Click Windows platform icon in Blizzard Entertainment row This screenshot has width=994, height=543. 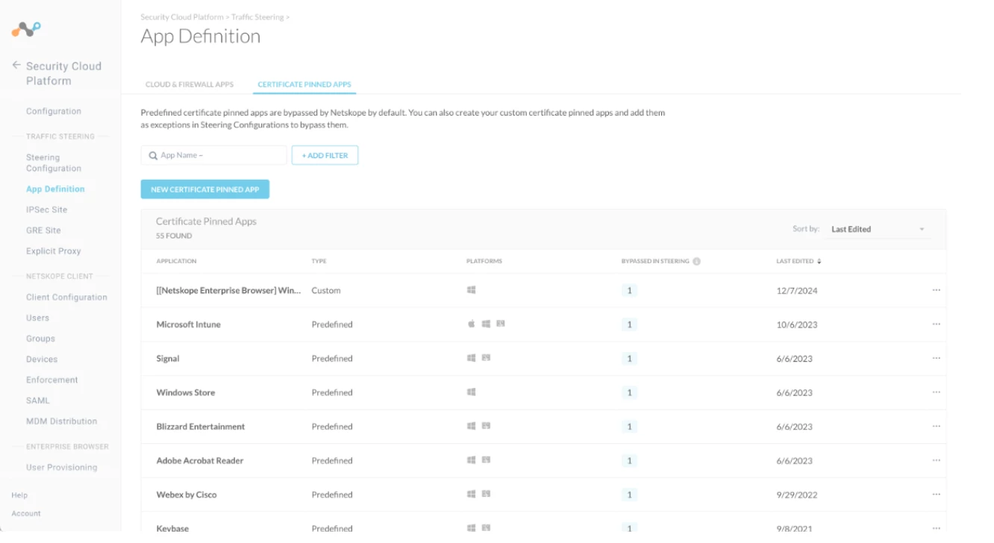click(x=471, y=426)
